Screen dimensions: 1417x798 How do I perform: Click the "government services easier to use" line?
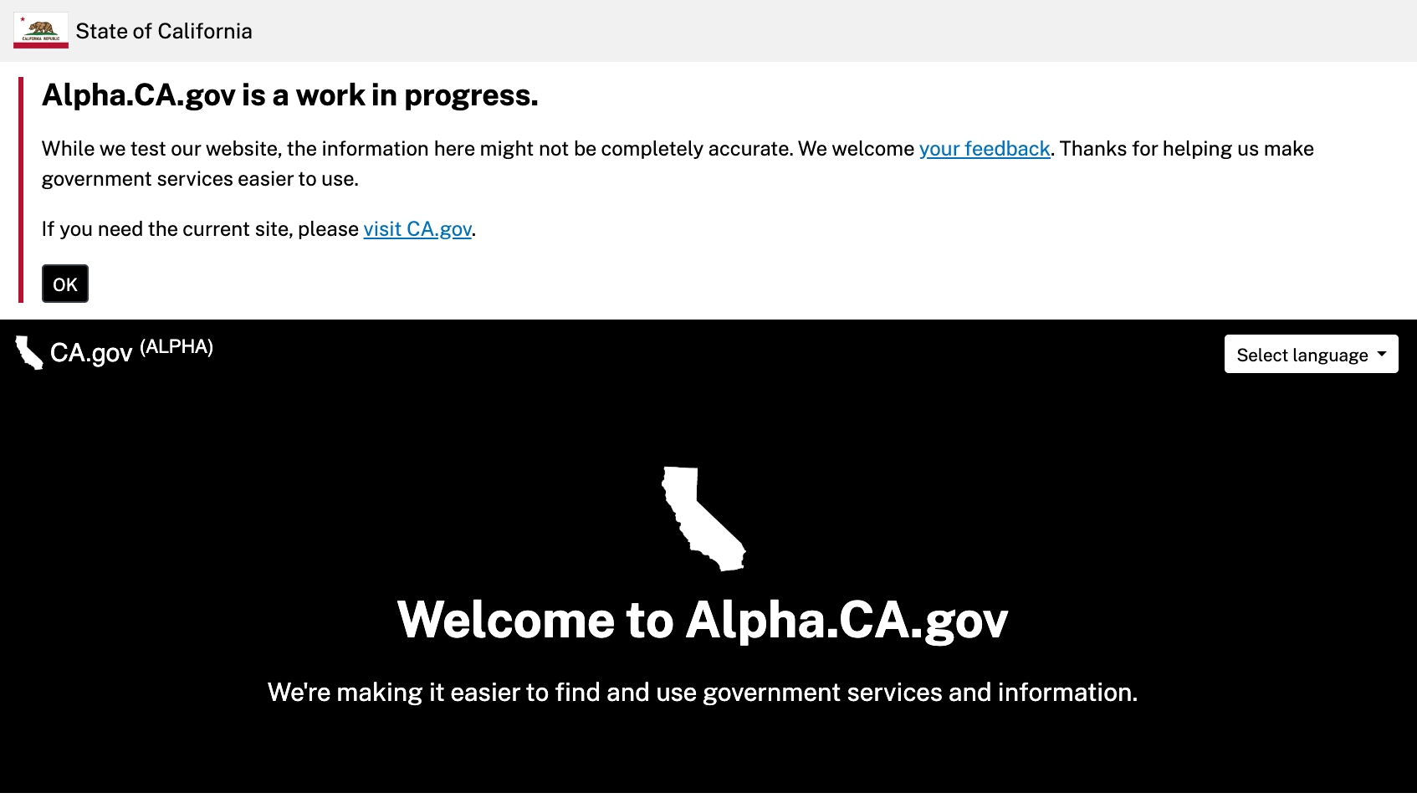click(x=200, y=179)
